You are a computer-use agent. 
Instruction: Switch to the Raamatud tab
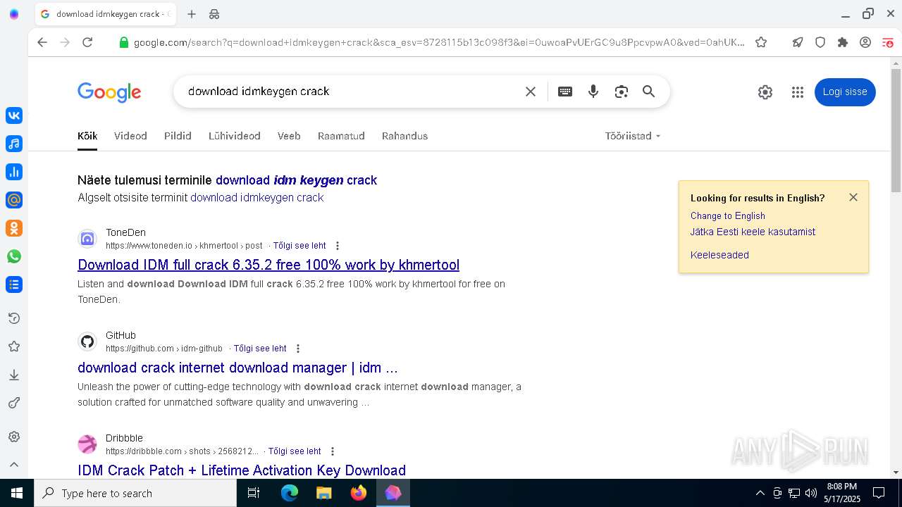point(341,136)
